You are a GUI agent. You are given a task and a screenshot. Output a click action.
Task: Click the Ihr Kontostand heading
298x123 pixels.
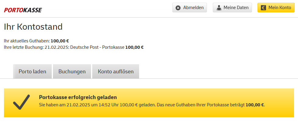(x=33, y=27)
